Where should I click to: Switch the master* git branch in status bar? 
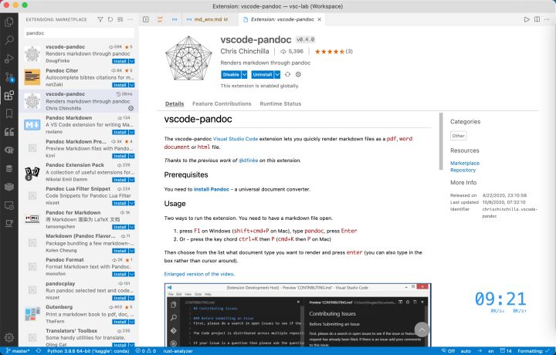pos(18,351)
